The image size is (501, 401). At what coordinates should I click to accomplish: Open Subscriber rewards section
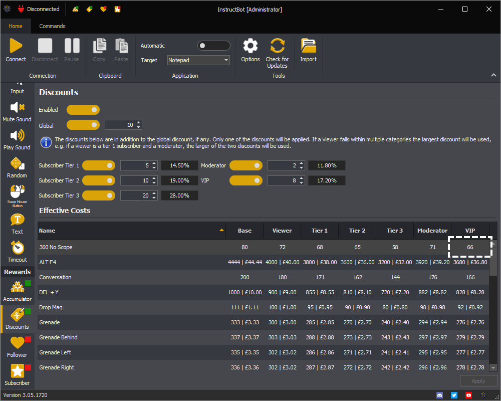17,375
